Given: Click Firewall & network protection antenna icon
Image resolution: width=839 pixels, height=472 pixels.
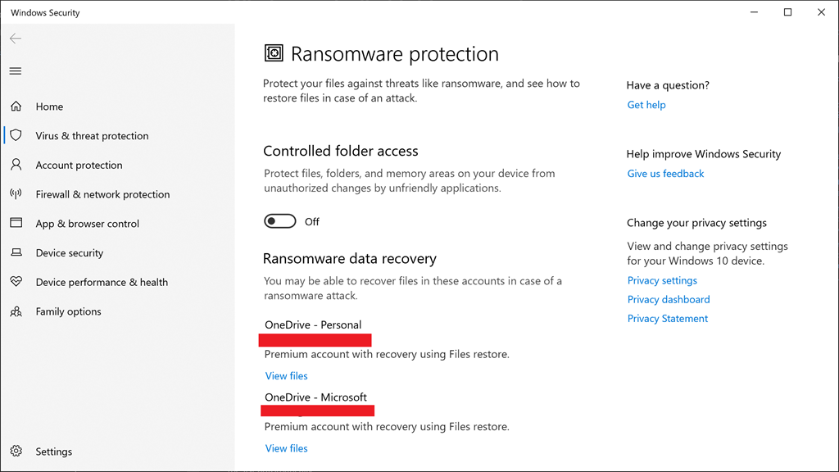Looking at the screenshot, I should 16,194.
